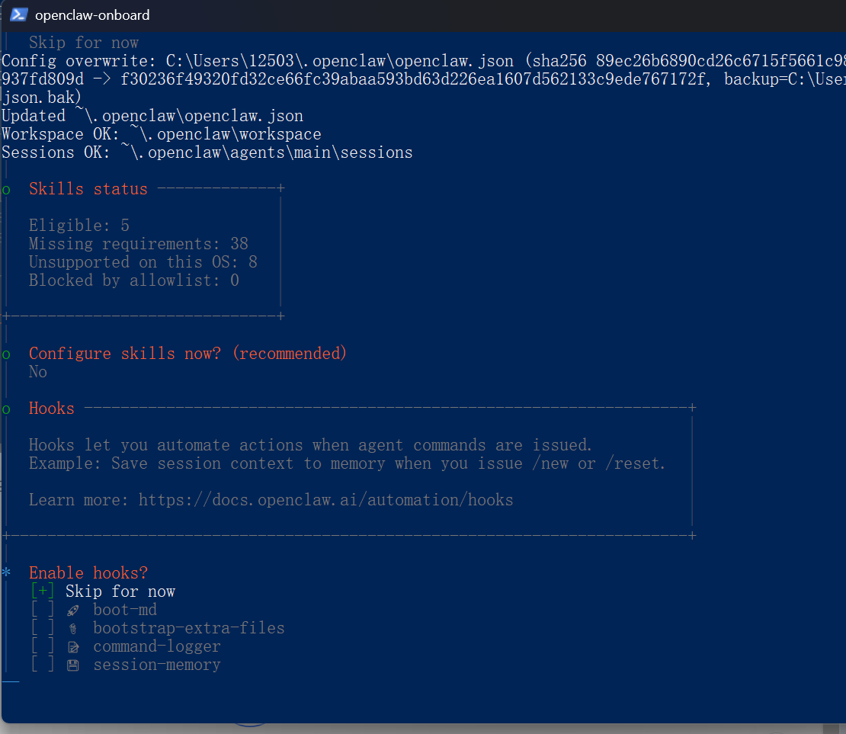Click the green circle marker beside Skills status
This screenshot has height=734, width=846.
point(6,190)
